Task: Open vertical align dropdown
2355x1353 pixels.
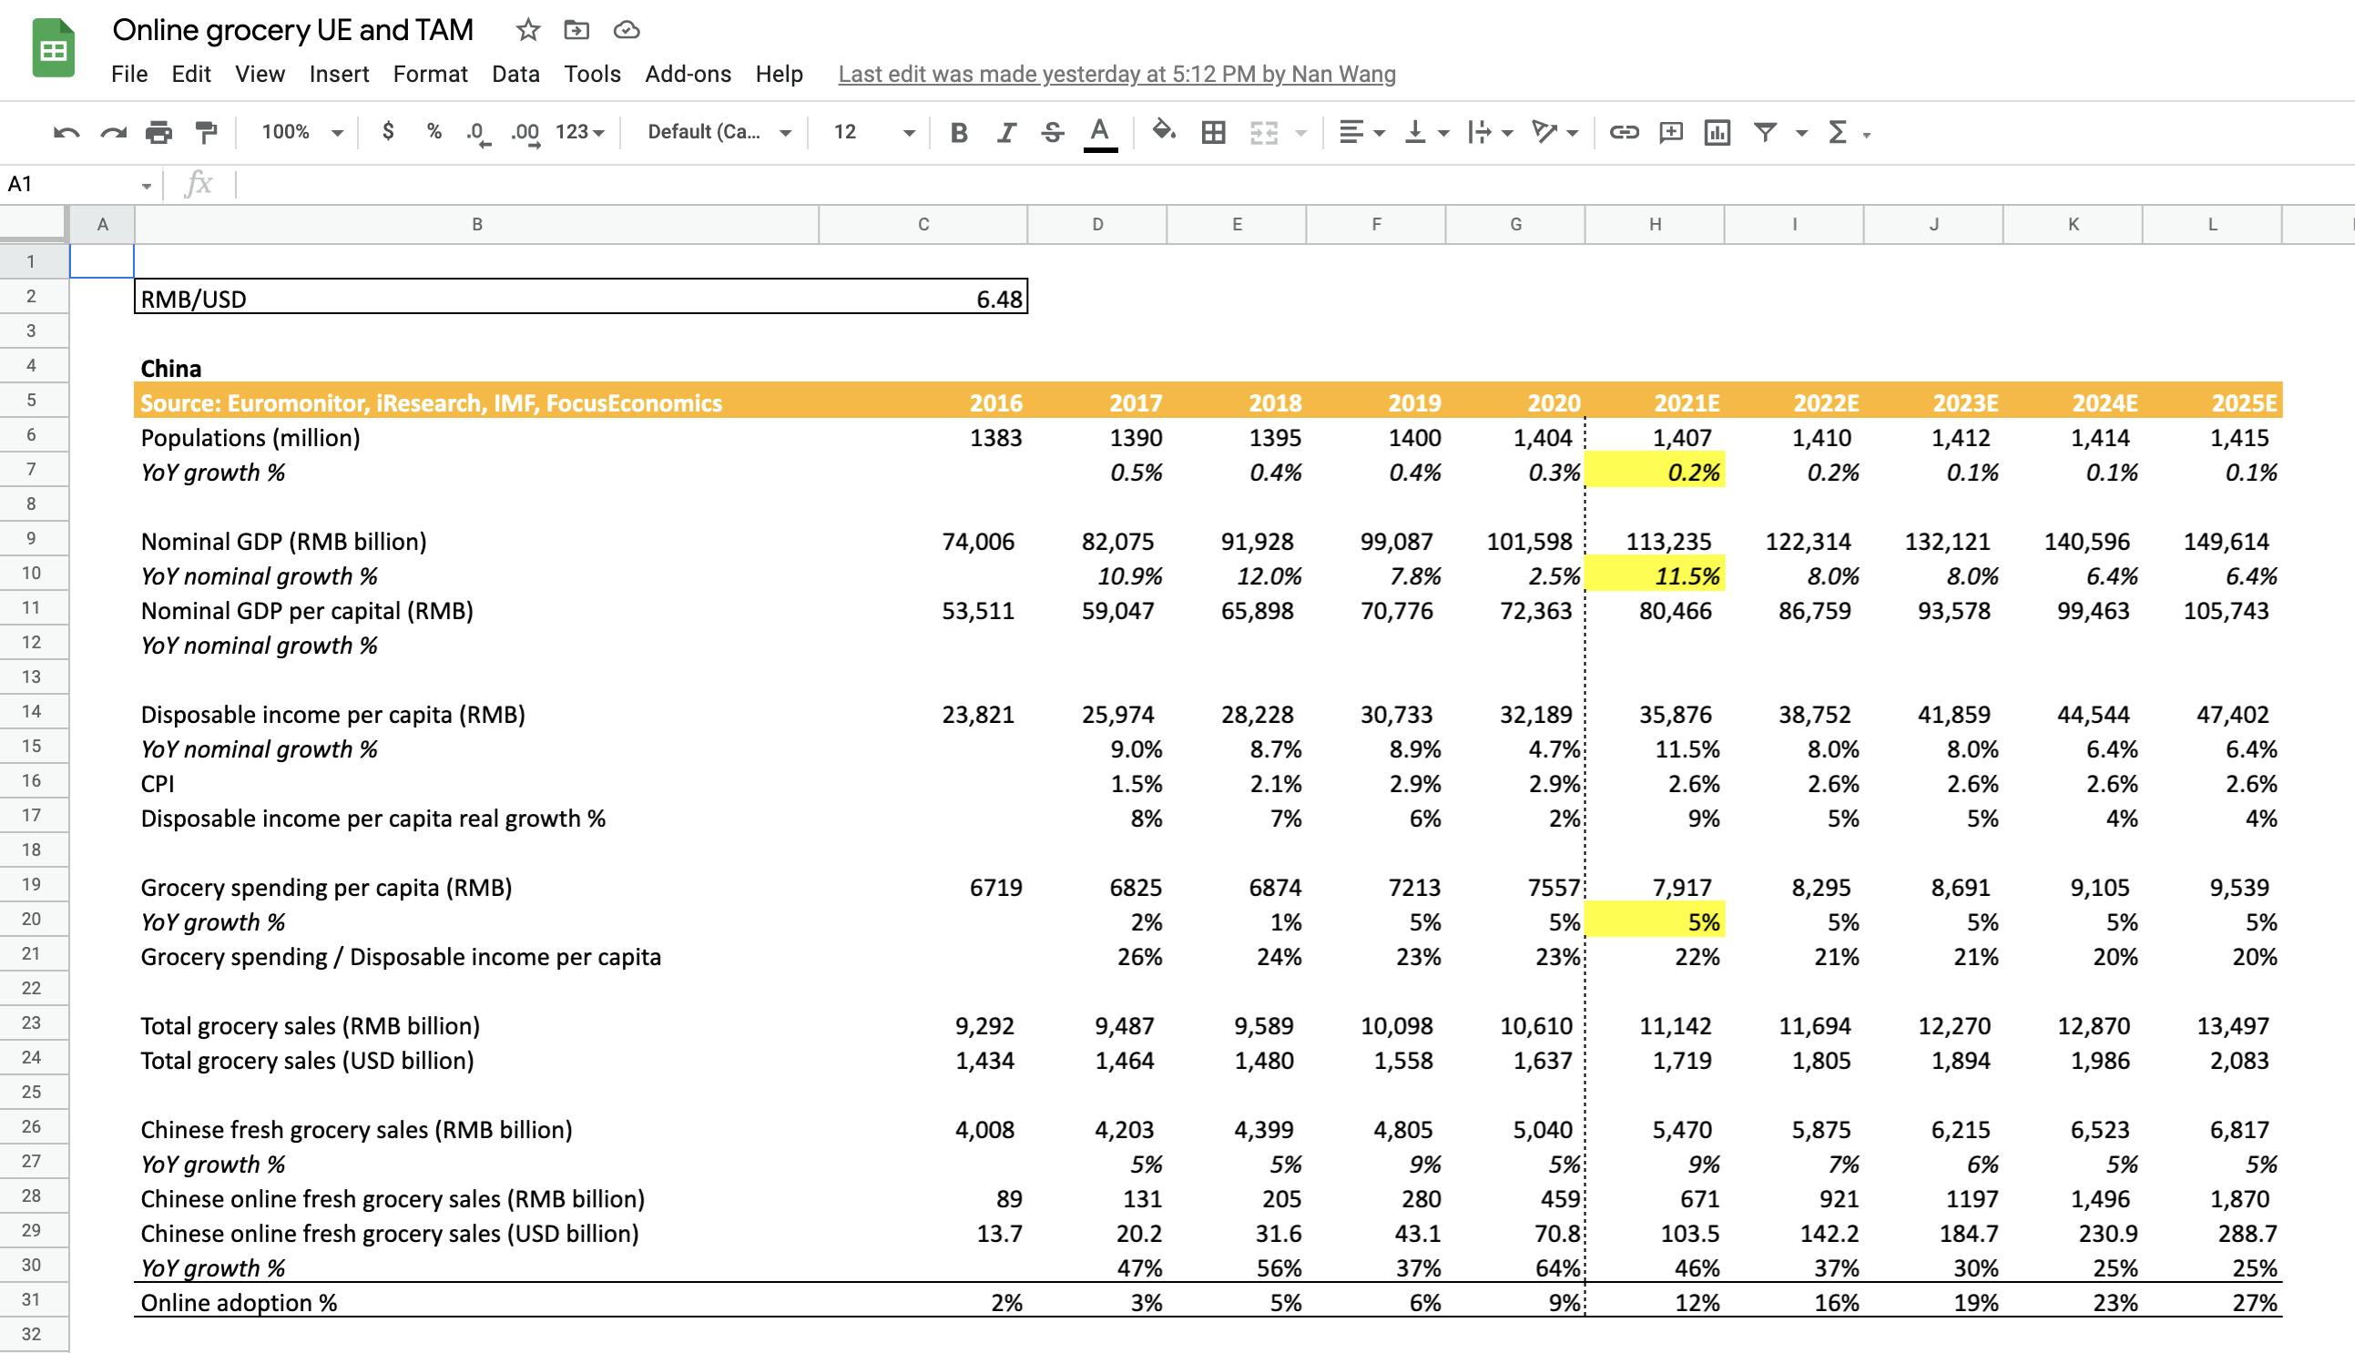Action: pos(1425,133)
